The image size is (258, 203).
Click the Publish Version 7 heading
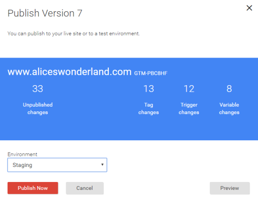tap(45, 13)
